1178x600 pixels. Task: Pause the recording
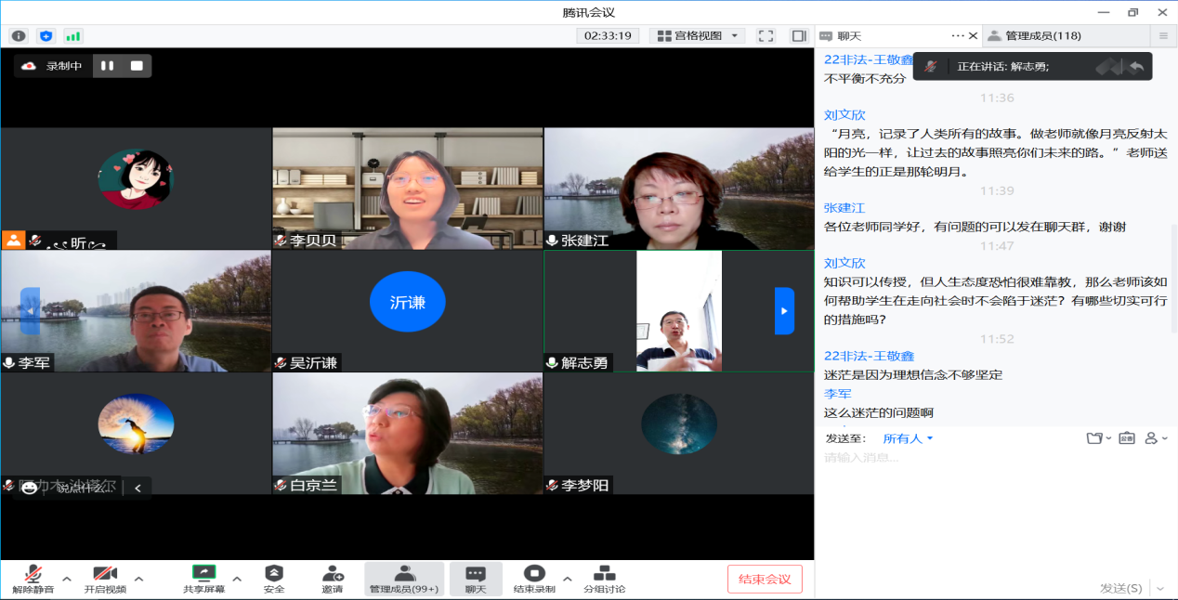(x=108, y=66)
